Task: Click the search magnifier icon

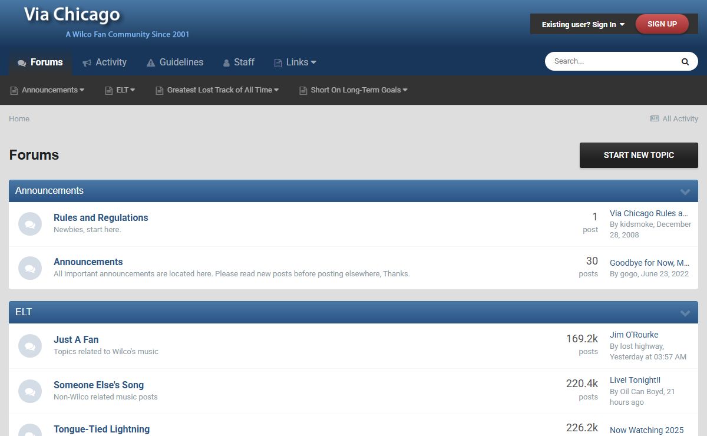Action: 685,61
